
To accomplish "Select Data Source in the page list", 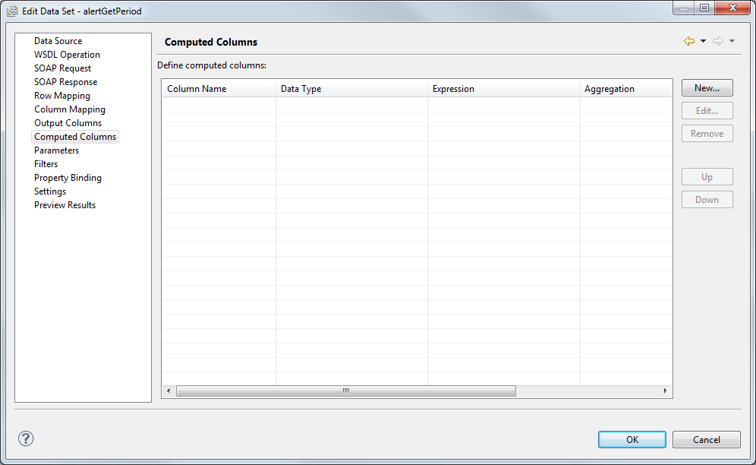I will pos(58,41).
